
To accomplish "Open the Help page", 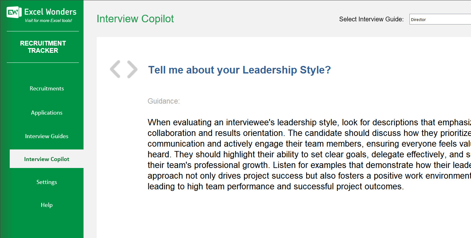I will (x=47, y=205).
